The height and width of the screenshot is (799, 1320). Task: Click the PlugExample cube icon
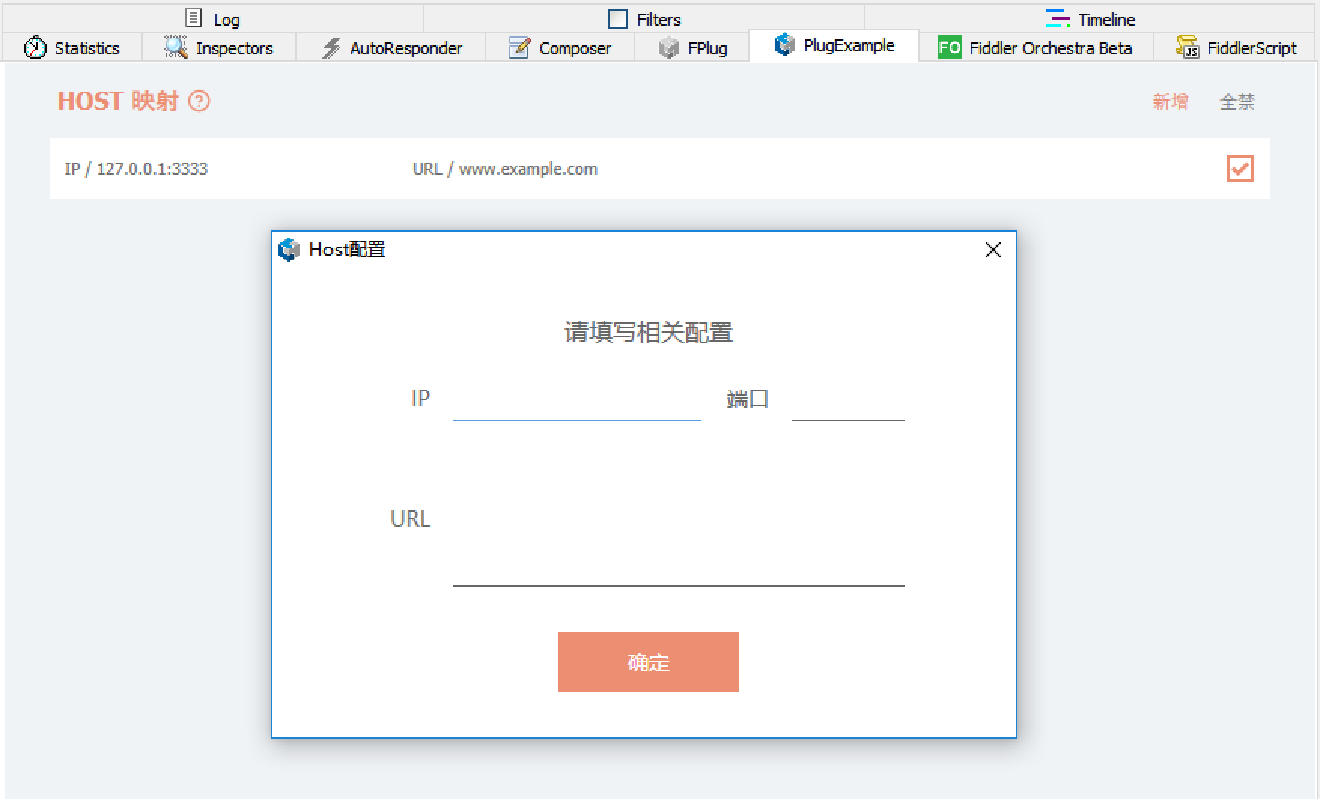tap(784, 44)
